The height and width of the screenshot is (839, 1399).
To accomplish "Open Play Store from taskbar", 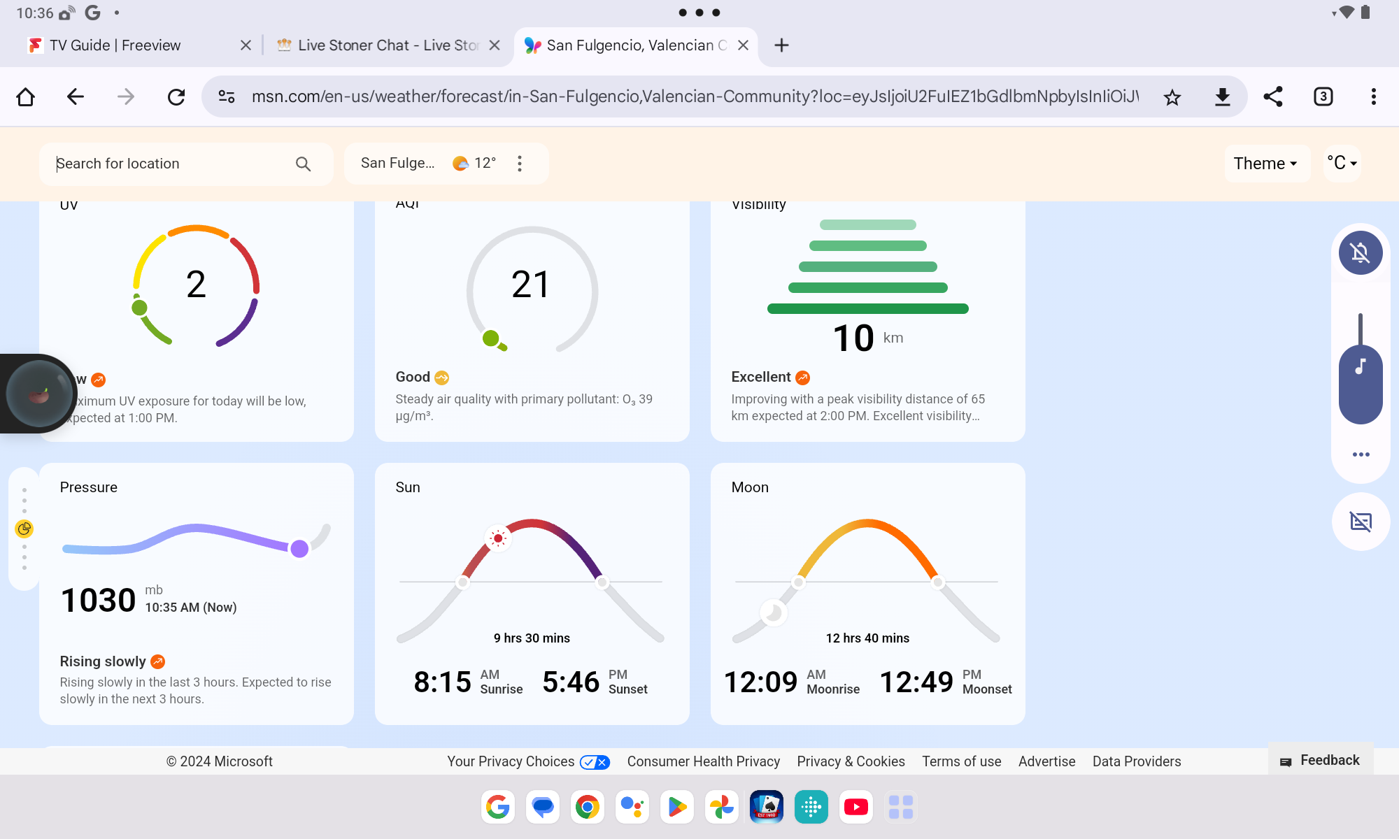I will click(x=677, y=807).
